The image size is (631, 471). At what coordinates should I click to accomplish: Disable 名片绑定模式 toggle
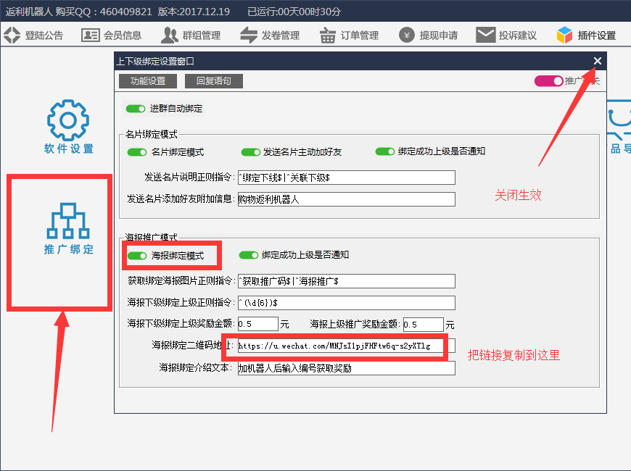coord(137,152)
